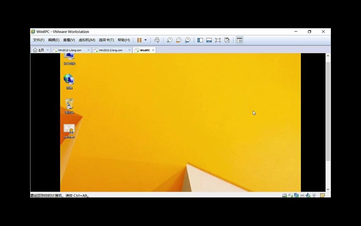Open the certnew certificate on the desktop
Screen dimensions: 361x226
pos(69,129)
